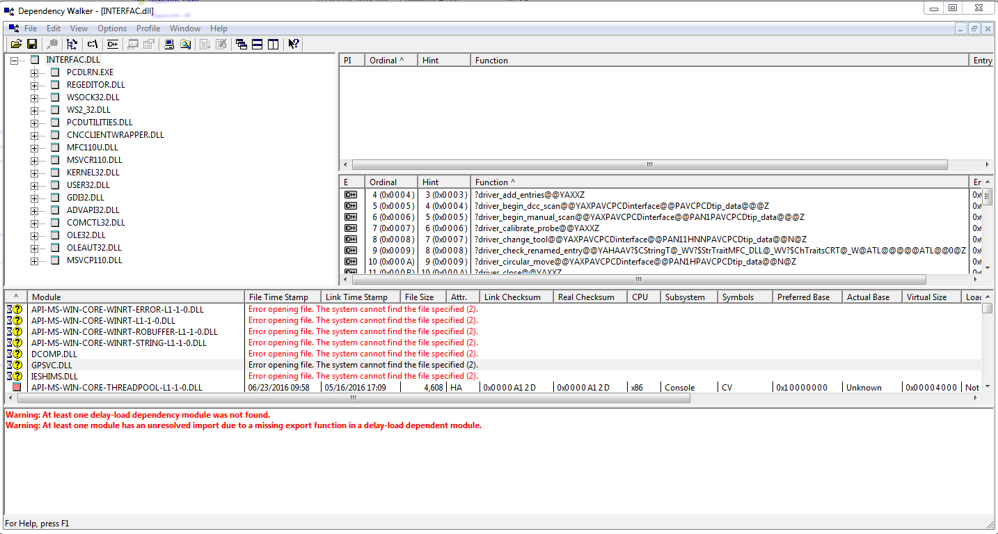
Task: Expand the OLEAUT32.DLL tree node
Action: point(34,248)
